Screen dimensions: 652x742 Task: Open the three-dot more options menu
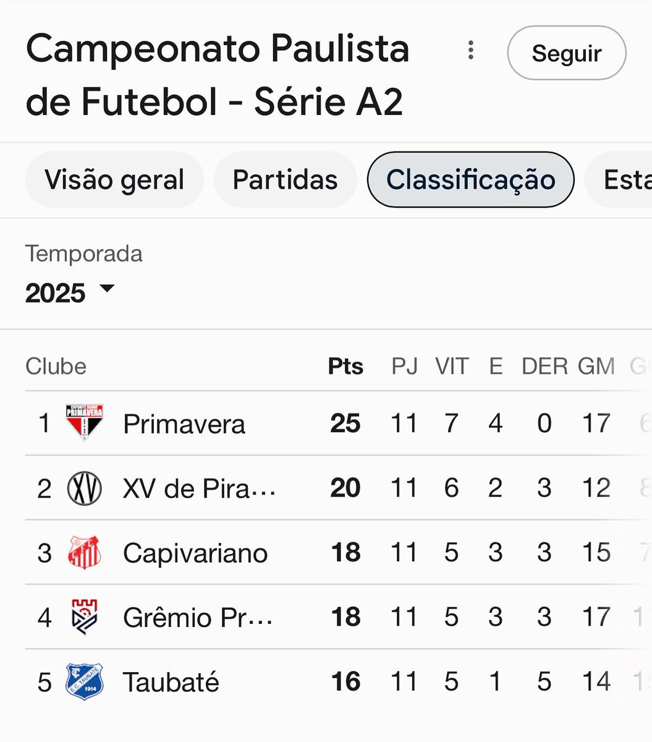(471, 51)
